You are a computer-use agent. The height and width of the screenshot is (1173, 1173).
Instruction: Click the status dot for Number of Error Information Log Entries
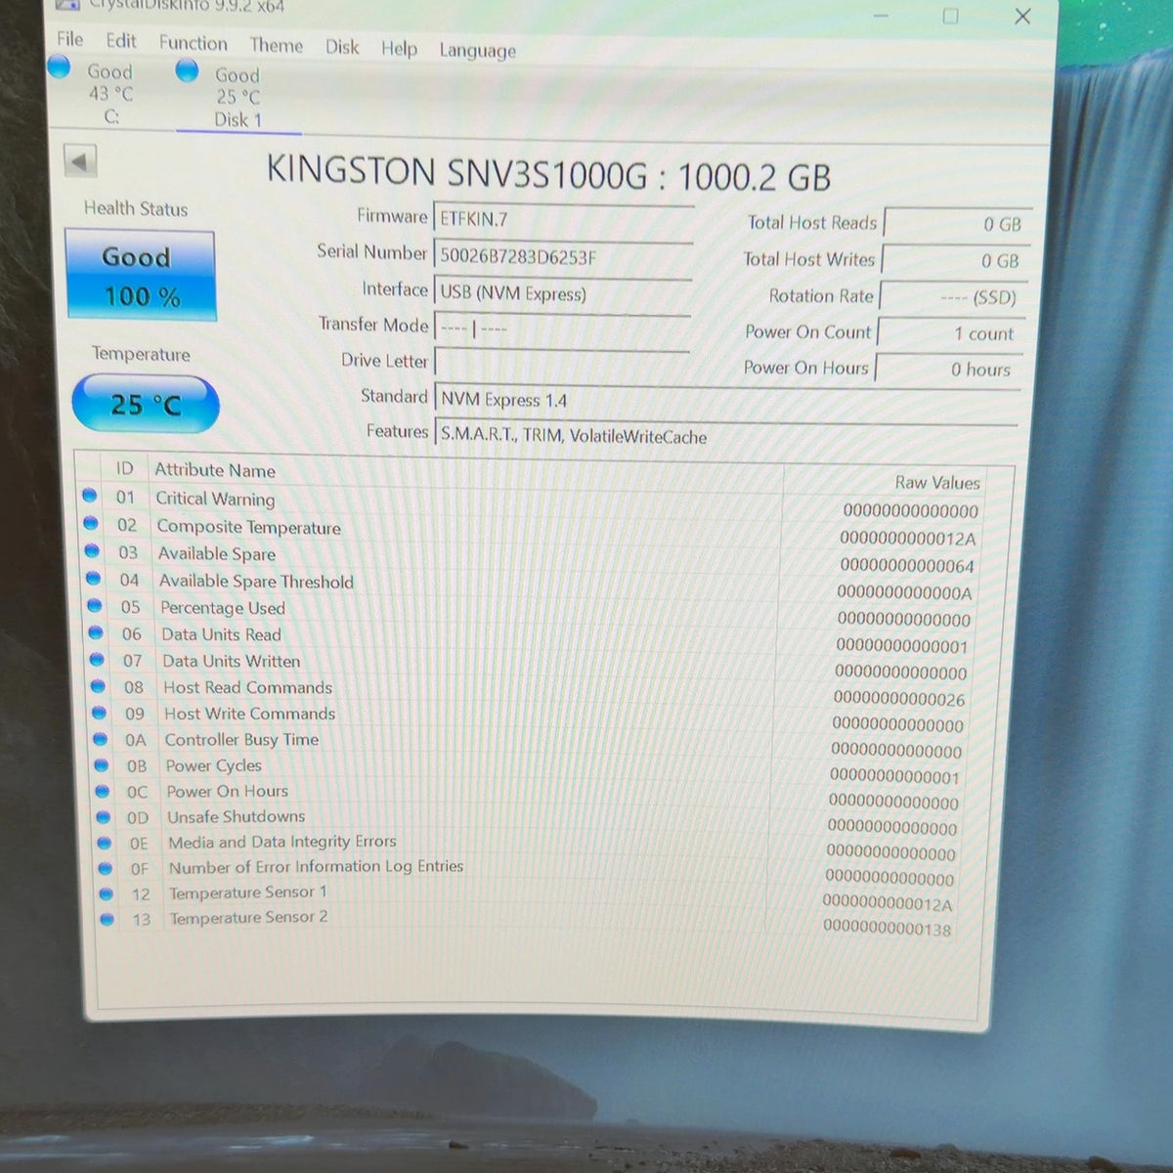pyautogui.click(x=106, y=867)
